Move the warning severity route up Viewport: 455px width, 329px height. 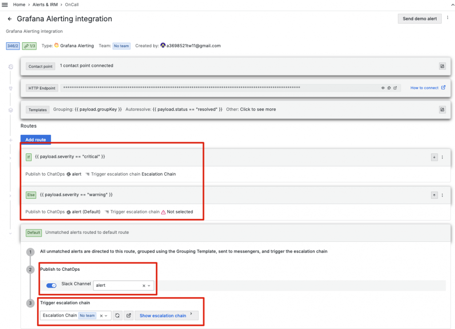point(434,195)
